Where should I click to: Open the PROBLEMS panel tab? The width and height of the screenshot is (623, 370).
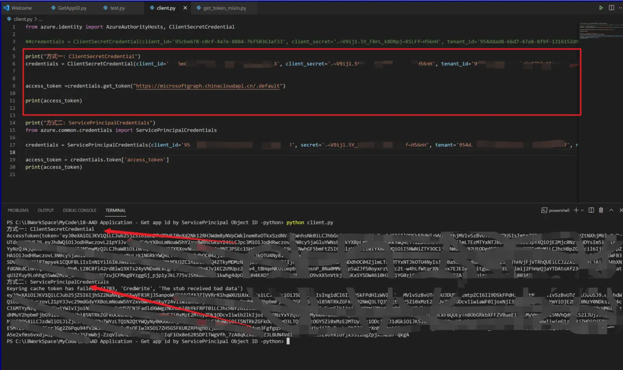coord(18,211)
